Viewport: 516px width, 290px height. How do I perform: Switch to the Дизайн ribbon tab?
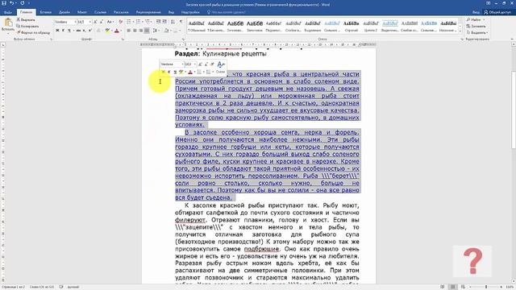64,12
